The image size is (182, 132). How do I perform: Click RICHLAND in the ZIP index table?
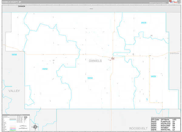point(165,126)
